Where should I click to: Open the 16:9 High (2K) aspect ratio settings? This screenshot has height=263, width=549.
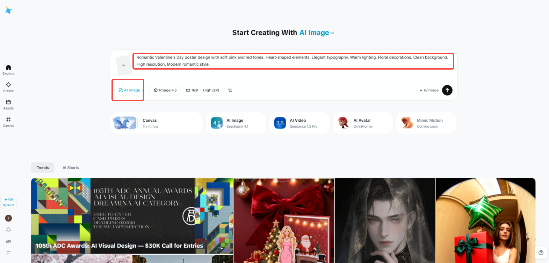[203, 90]
